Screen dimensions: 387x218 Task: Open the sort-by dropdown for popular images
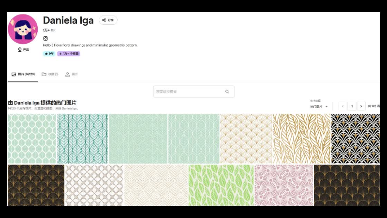319,107
